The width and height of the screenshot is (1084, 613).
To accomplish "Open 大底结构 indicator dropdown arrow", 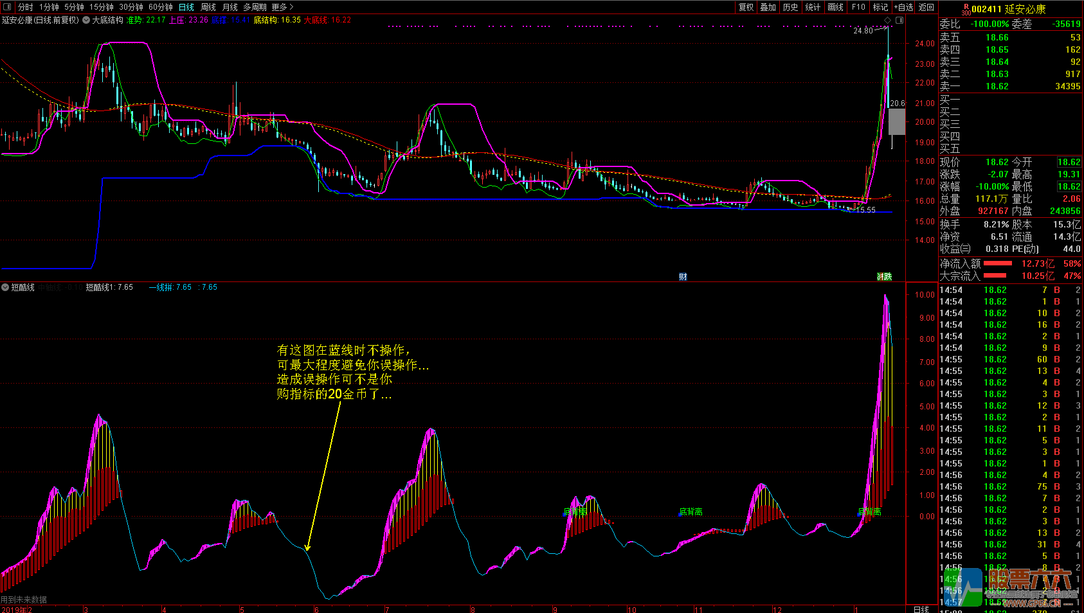I will coord(86,21).
